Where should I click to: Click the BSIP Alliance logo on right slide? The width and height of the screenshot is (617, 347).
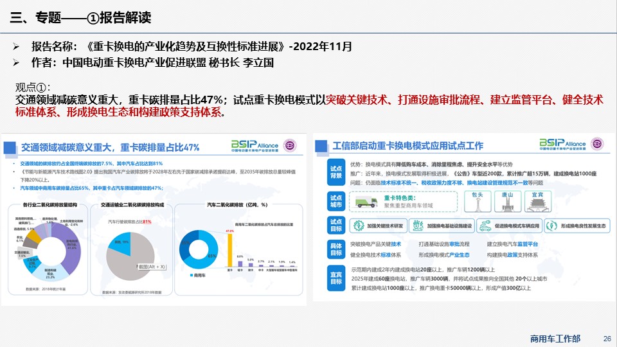pos(562,144)
